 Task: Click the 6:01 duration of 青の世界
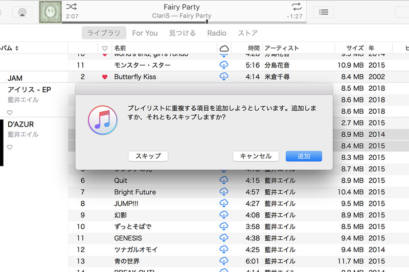tap(253, 261)
